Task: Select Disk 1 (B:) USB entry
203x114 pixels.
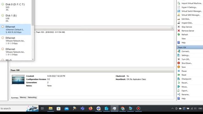Action: click(x=16, y=18)
